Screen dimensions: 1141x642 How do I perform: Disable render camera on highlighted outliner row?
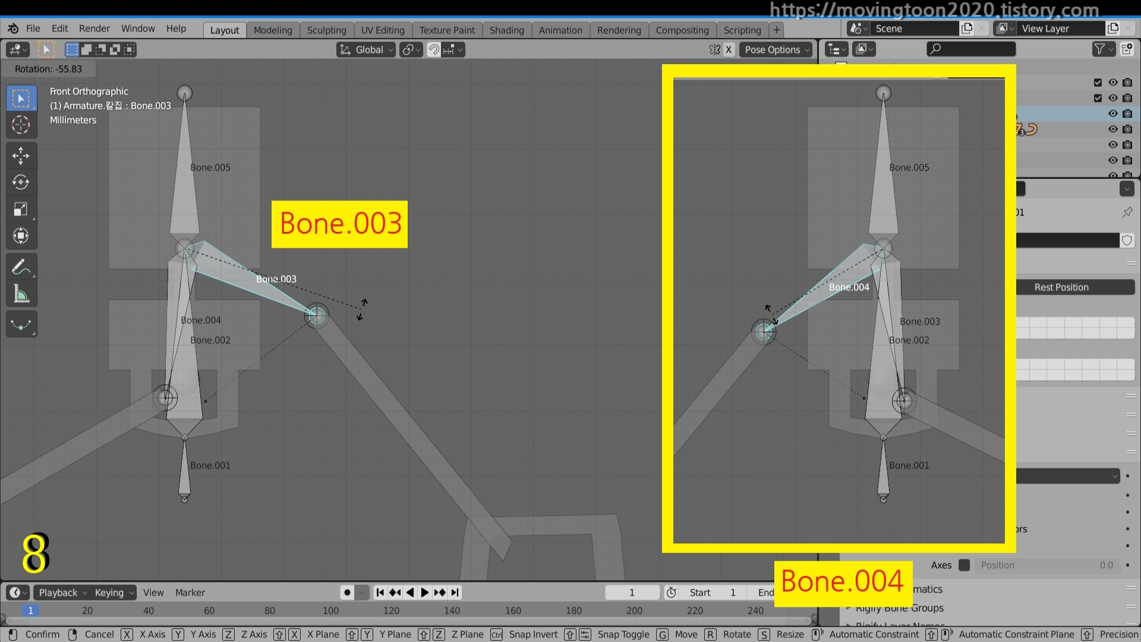[1127, 114]
